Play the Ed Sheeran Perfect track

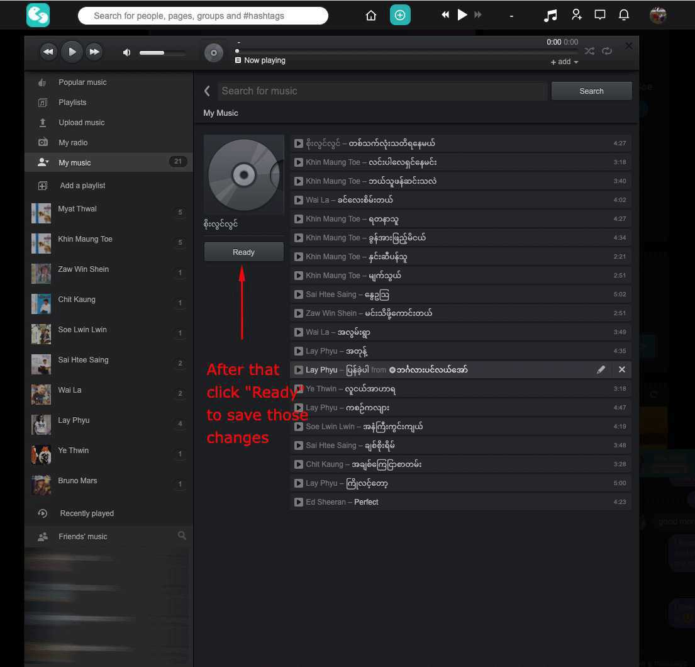click(x=299, y=502)
